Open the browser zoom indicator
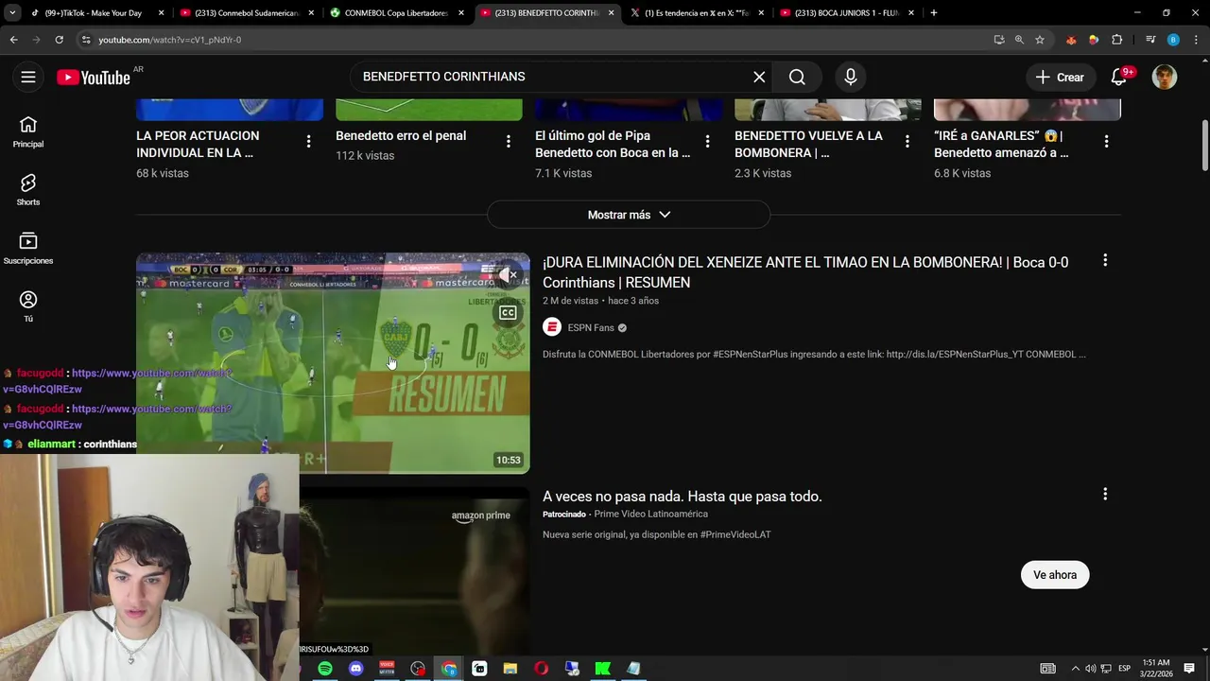Screen dimensions: 1210x681 pos(1019,40)
